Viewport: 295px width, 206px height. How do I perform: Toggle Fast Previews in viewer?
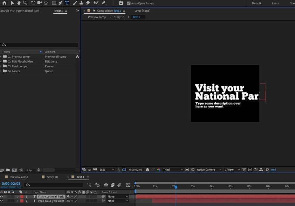[250, 169]
